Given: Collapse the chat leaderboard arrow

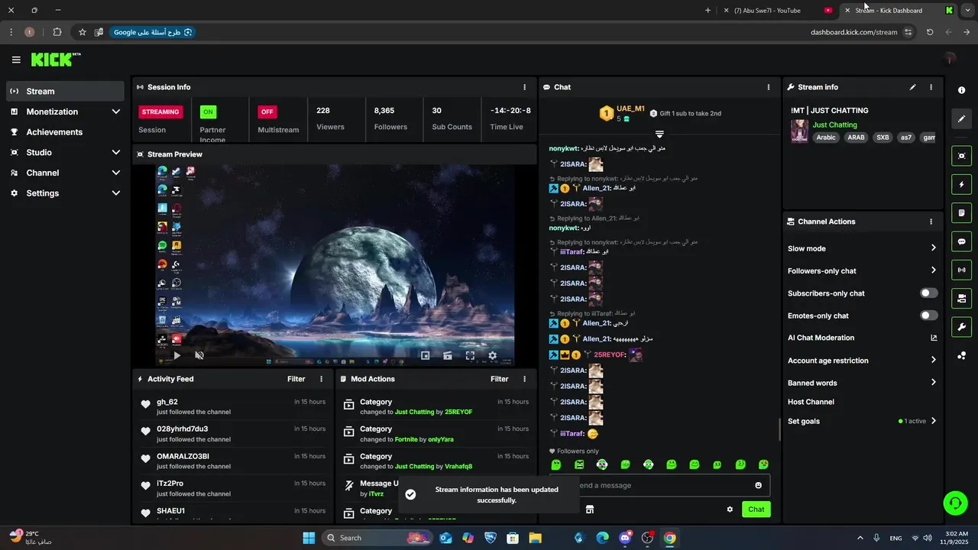Looking at the screenshot, I should coord(659,134).
